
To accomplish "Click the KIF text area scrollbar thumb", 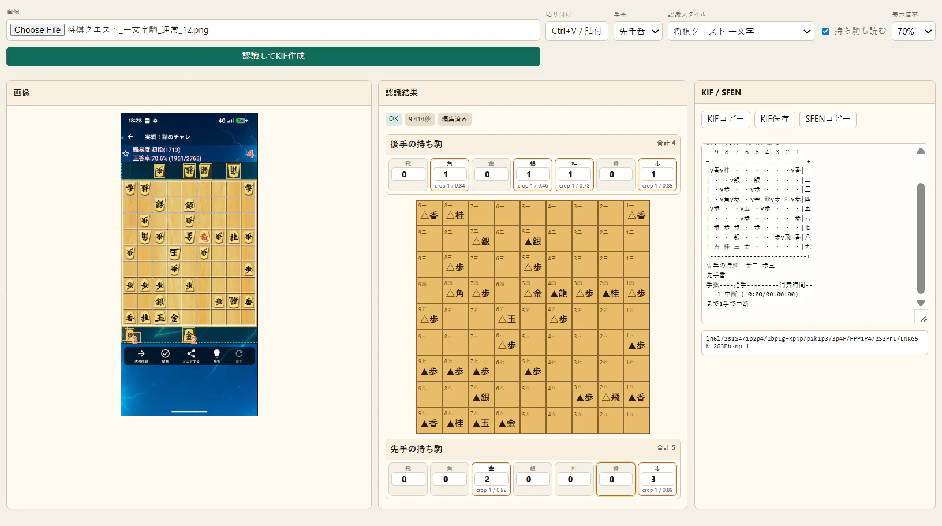I will point(921,238).
